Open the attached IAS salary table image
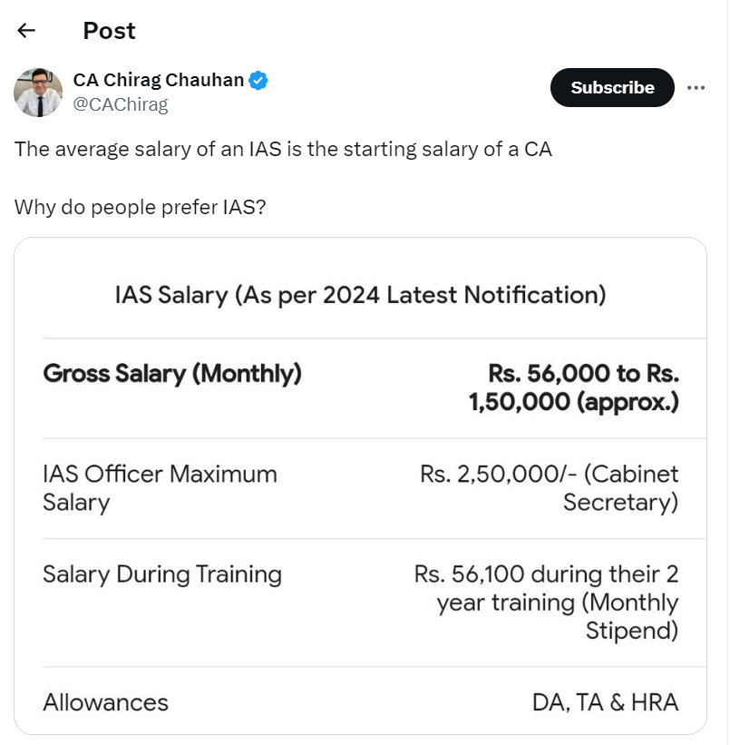This screenshot has height=745, width=730. click(x=361, y=486)
